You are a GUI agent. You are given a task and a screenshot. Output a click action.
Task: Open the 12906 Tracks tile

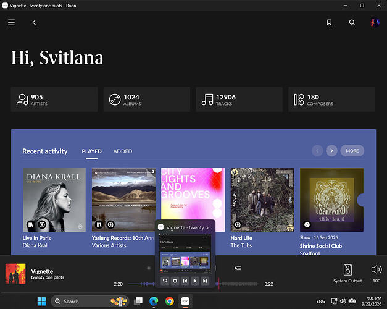tap(239, 99)
